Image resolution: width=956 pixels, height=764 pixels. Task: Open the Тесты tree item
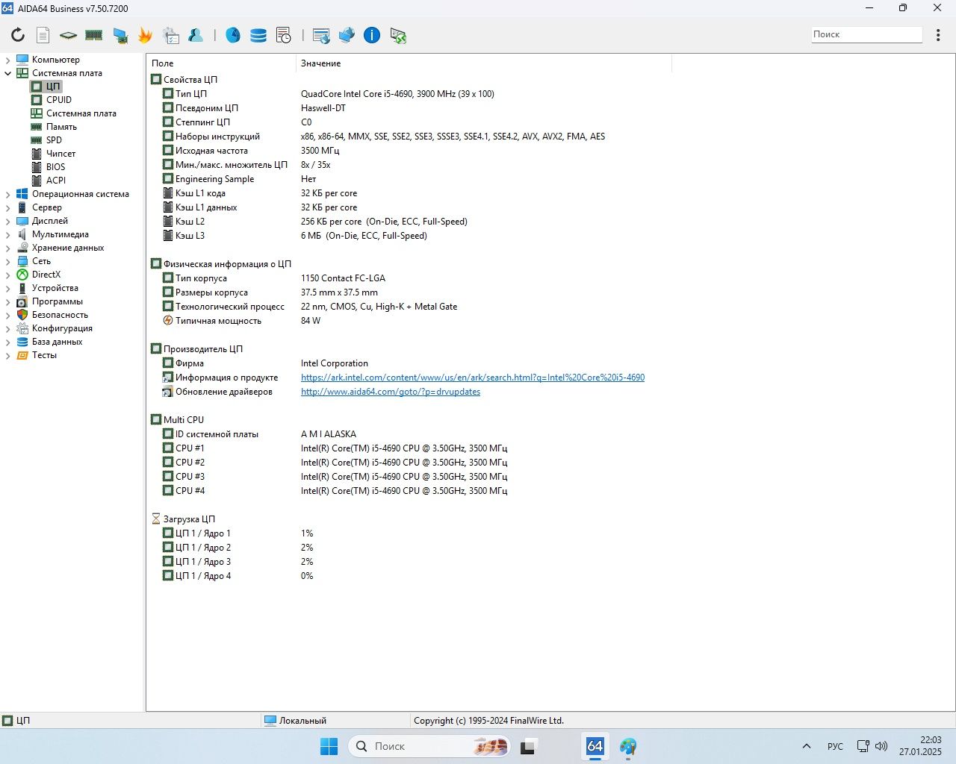pos(44,355)
